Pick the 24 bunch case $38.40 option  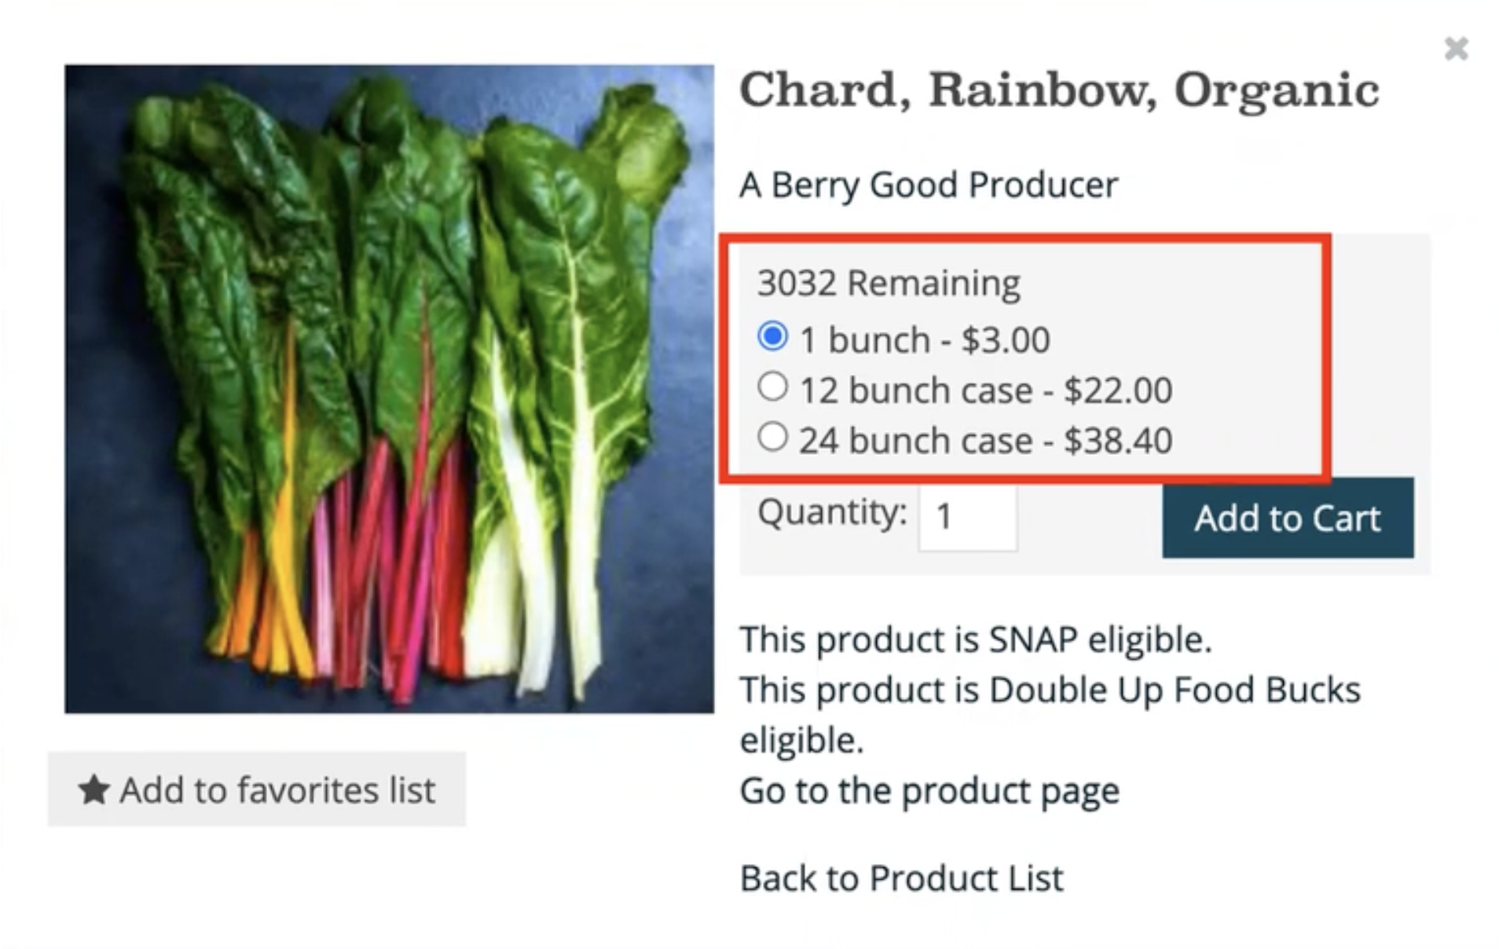point(772,437)
